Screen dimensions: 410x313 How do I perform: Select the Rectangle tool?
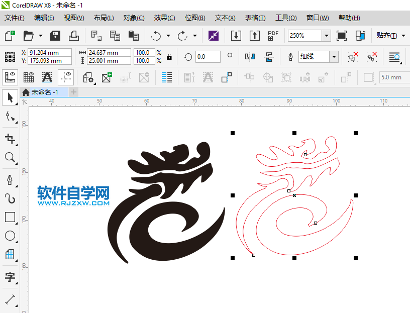(10, 217)
